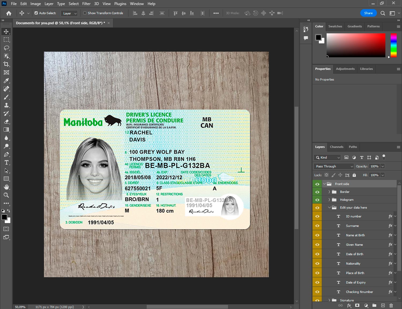Hide the Hologram group with eye icon

[x=317, y=200]
